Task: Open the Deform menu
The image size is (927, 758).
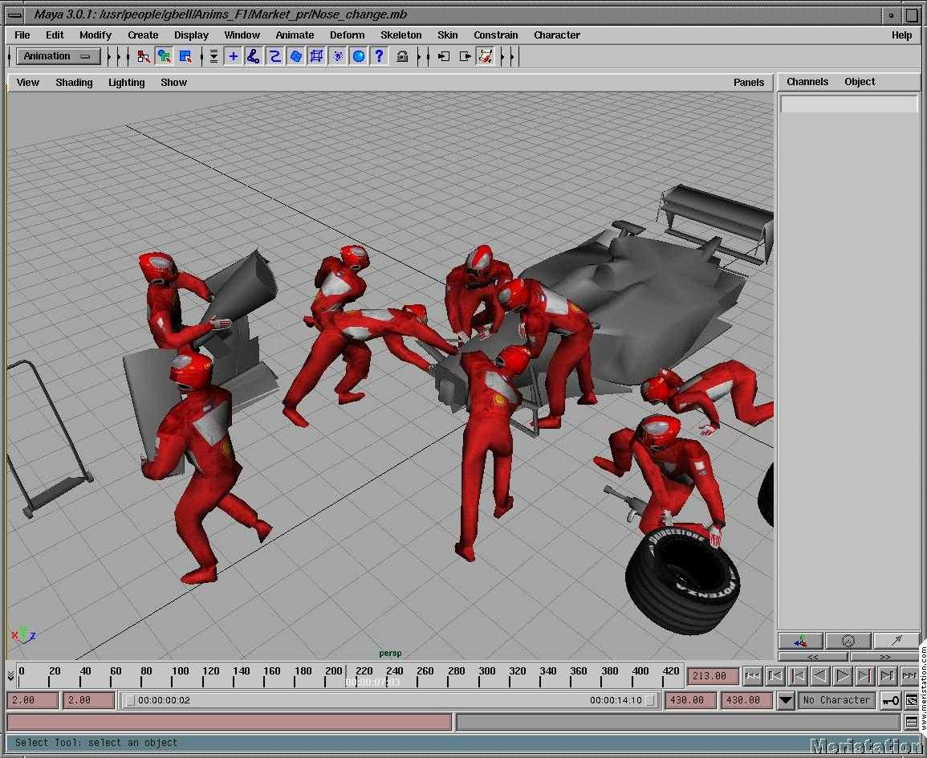Action: point(347,35)
